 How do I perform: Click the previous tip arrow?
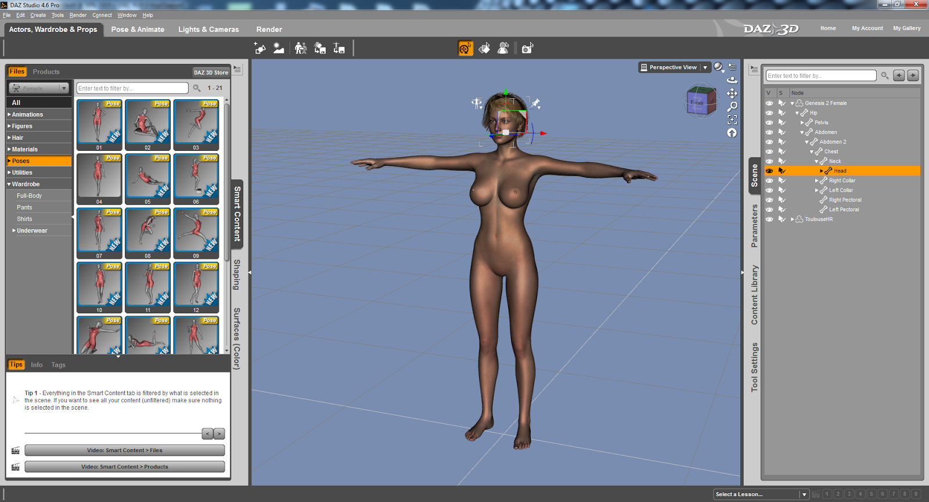coord(207,434)
